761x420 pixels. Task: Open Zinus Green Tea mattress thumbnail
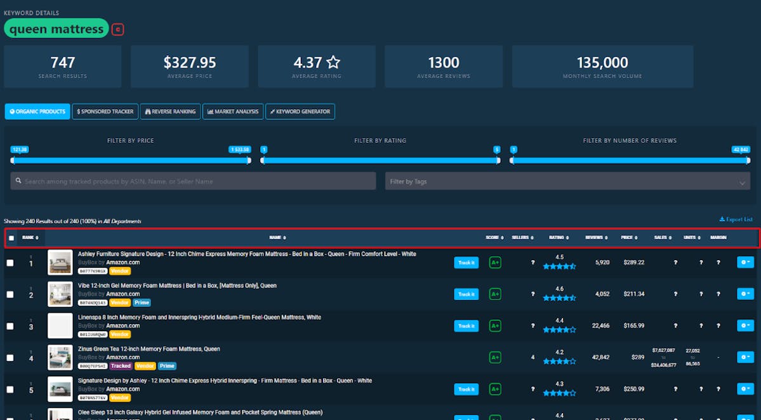[60, 357]
